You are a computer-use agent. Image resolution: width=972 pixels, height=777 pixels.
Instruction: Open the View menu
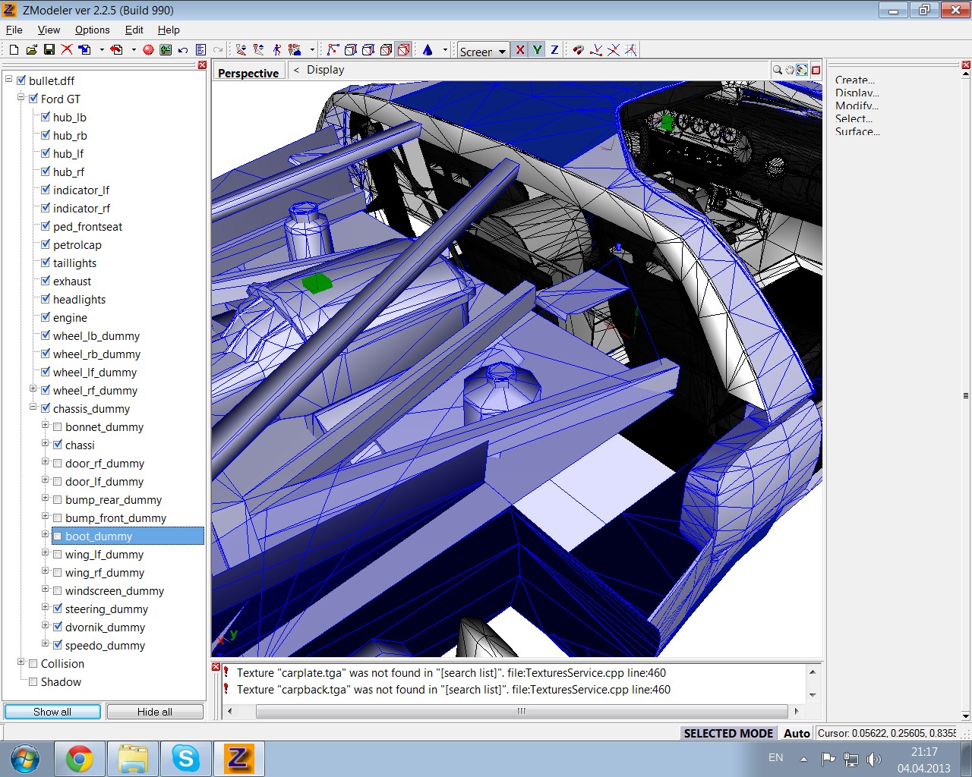(49, 30)
